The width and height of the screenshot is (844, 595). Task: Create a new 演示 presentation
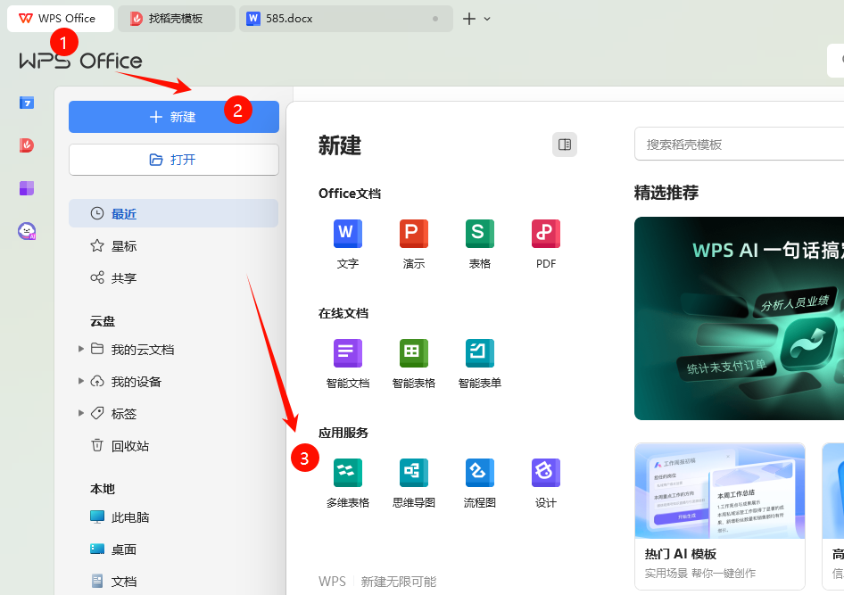[413, 244]
